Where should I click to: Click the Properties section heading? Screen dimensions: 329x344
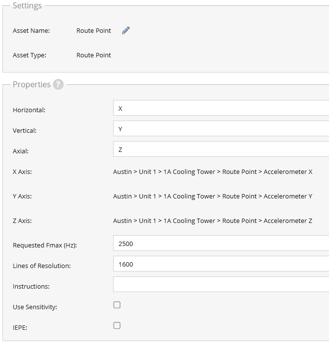click(31, 84)
